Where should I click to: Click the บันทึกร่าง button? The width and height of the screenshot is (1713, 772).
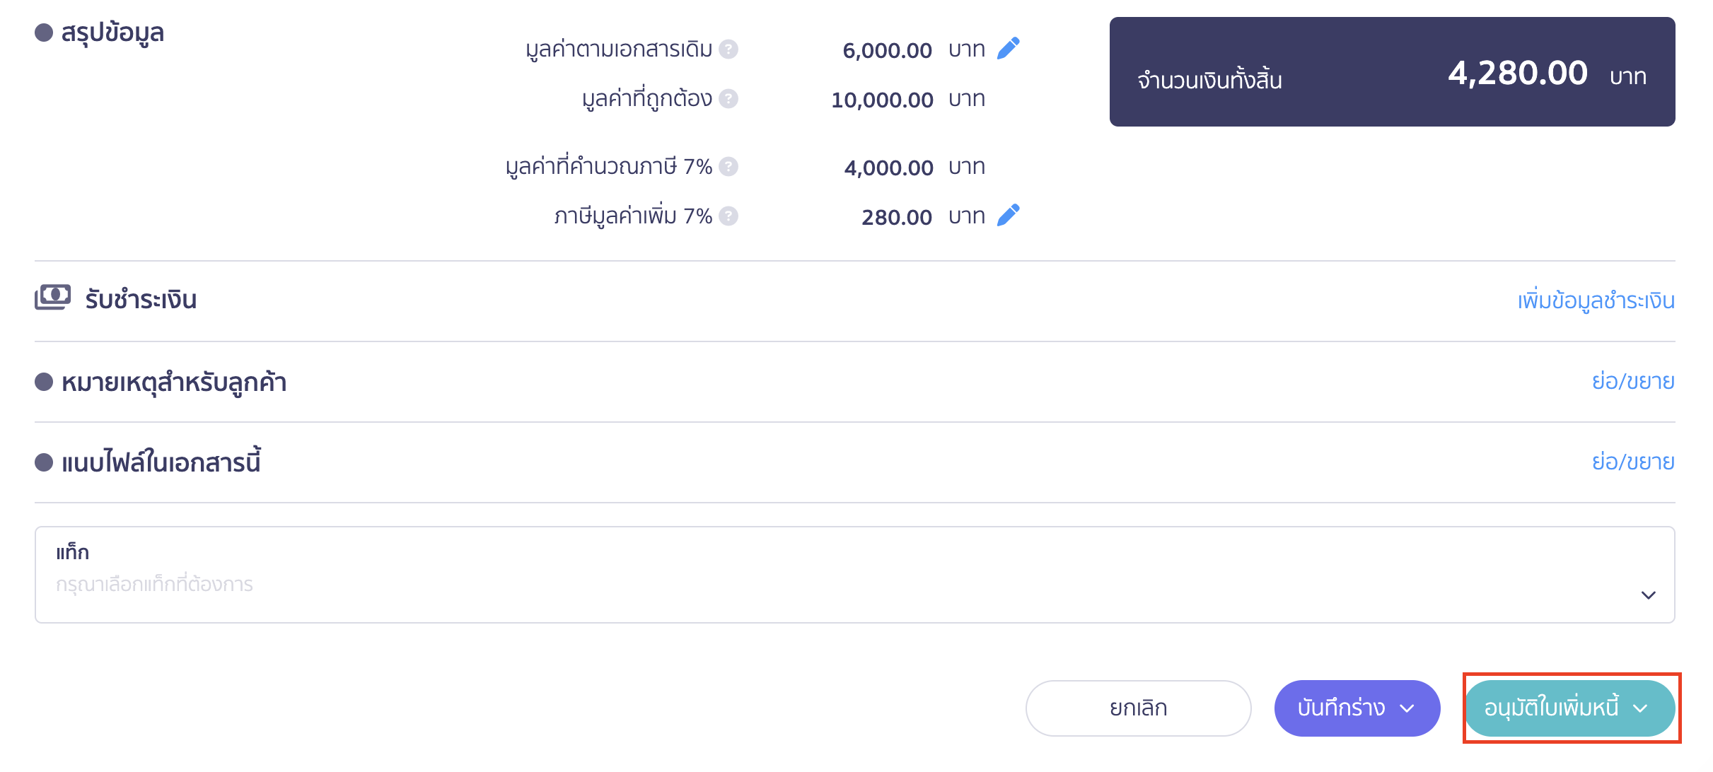1341,708
